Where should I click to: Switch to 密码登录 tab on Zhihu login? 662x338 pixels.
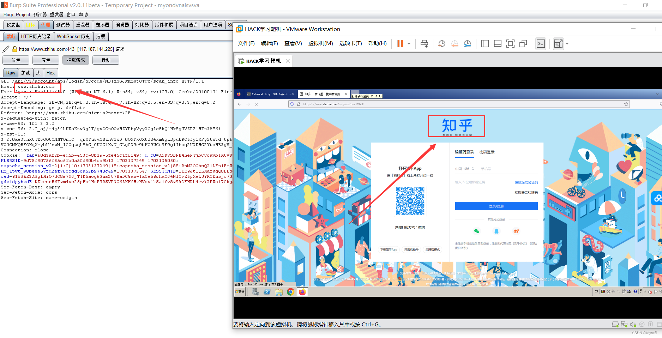click(x=487, y=152)
